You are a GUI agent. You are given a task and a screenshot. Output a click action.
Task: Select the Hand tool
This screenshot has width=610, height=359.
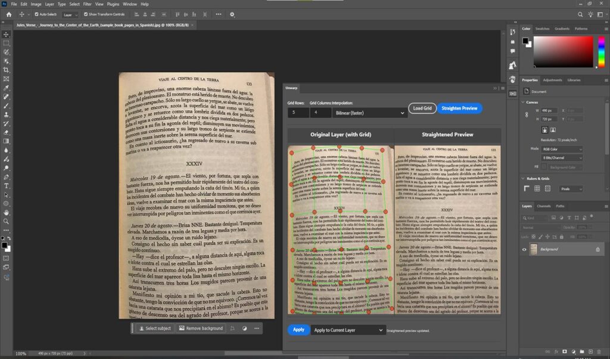(6, 212)
